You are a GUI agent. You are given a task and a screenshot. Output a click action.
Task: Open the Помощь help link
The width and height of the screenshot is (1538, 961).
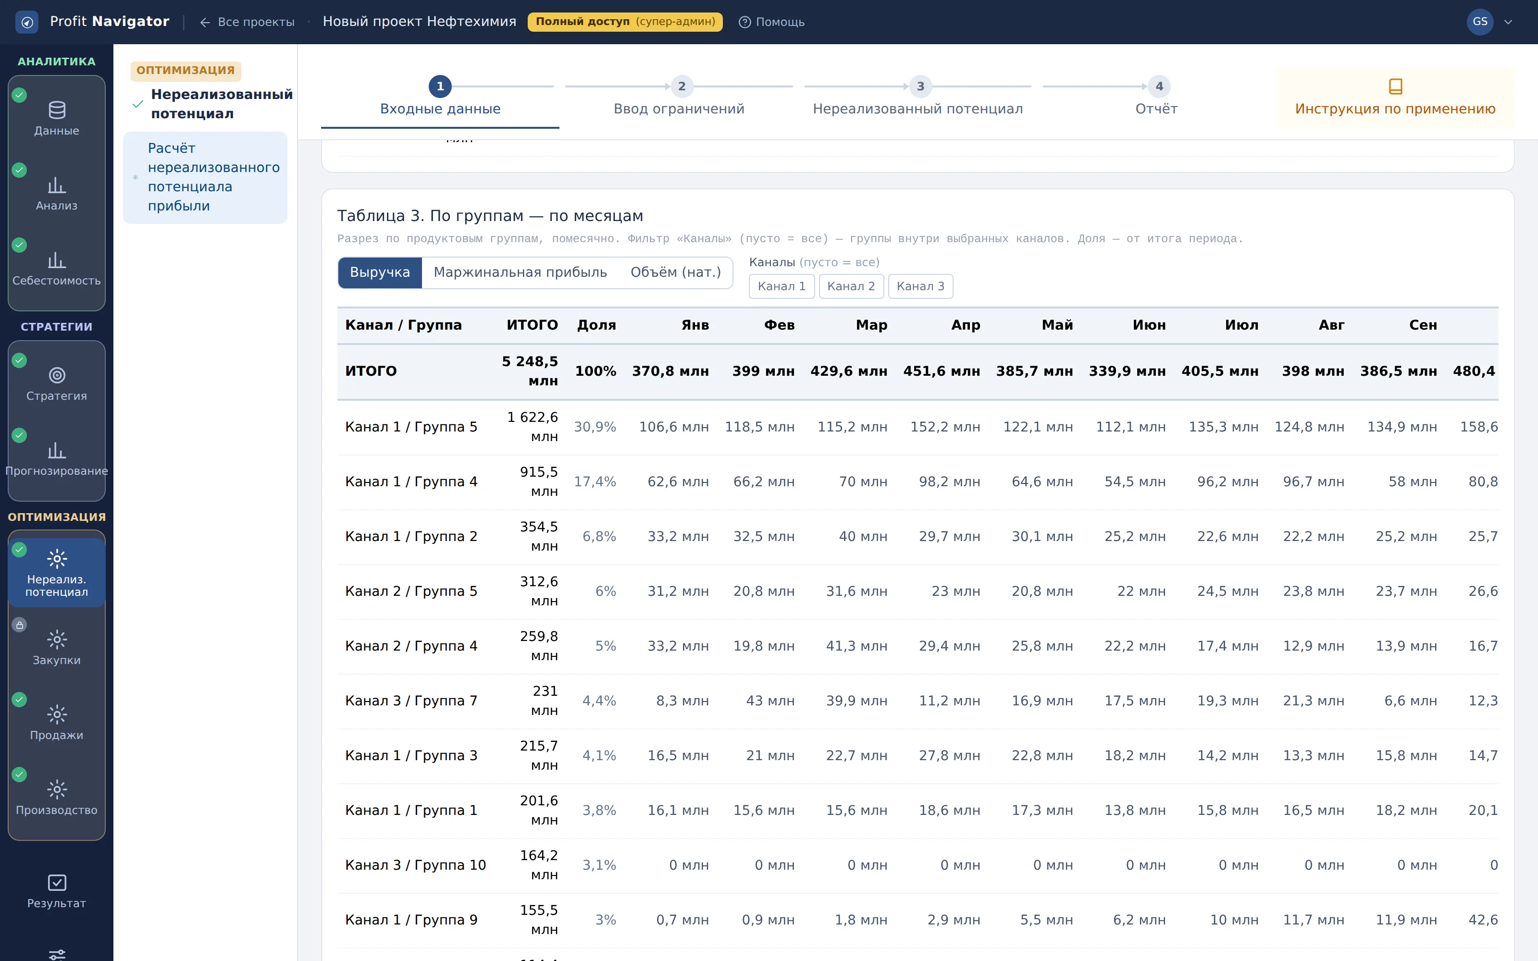point(771,22)
